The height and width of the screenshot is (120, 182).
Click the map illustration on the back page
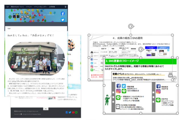(71, 66)
